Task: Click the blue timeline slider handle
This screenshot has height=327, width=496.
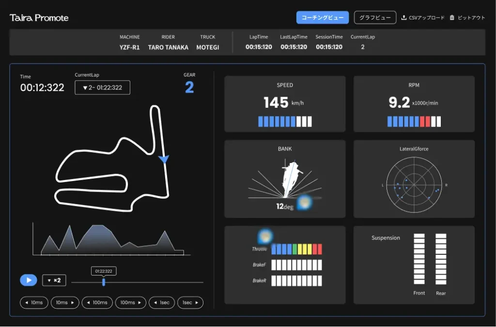Action: click(104, 282)
